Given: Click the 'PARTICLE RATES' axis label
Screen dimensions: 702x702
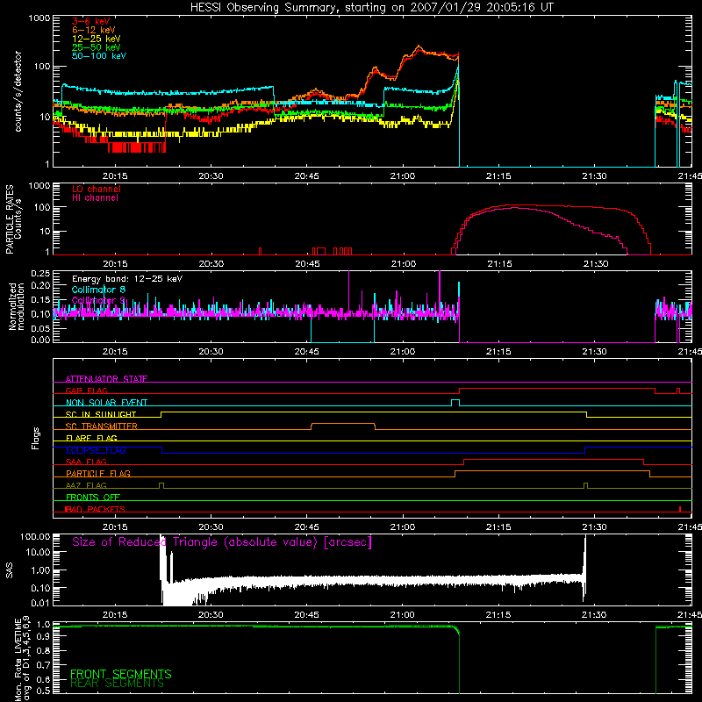Looking at the screenshot, I should (9, 219).
